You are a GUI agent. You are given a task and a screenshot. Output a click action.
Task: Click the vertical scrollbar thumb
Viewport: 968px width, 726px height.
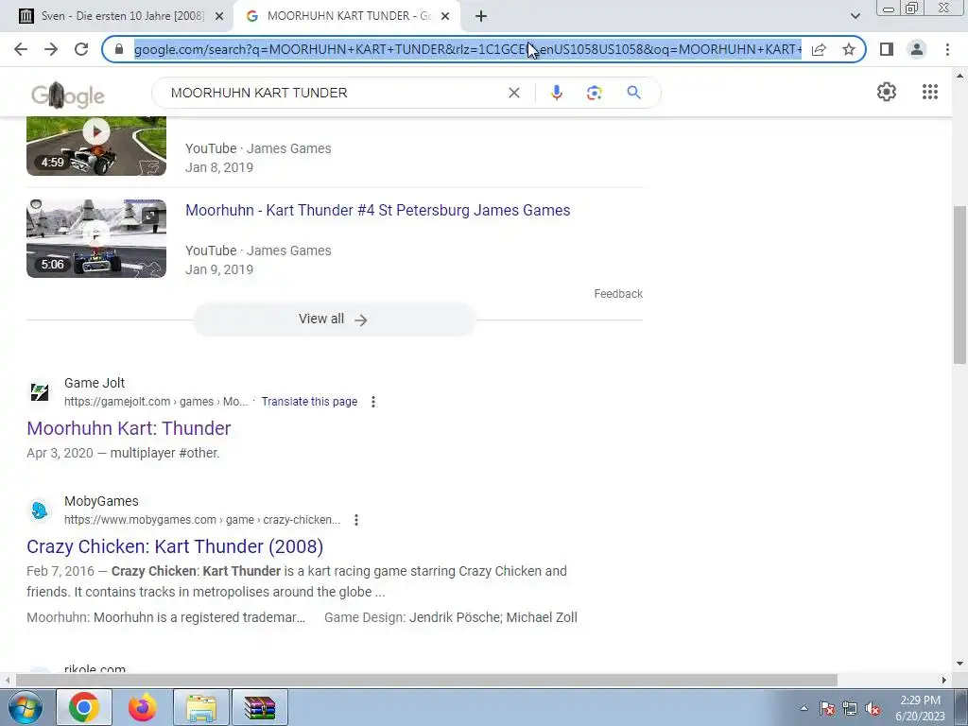click(959, 284)
